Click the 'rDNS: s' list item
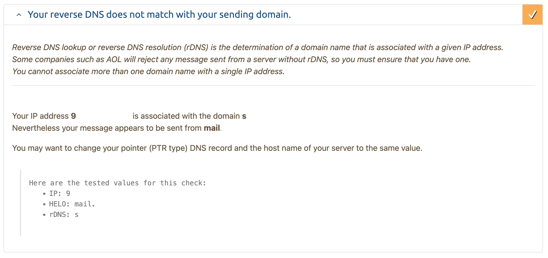The image size is (548, 258). tap(64, 214)
